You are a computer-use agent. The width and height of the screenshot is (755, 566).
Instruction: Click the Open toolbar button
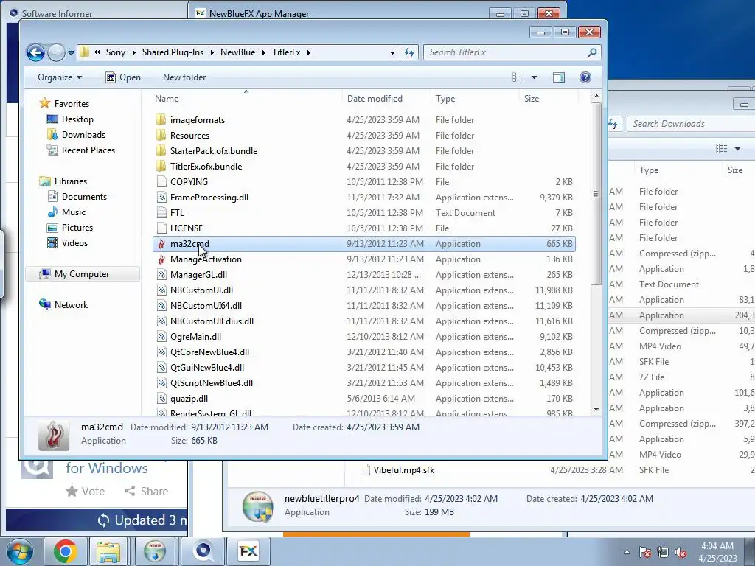[x=123, y=77]
